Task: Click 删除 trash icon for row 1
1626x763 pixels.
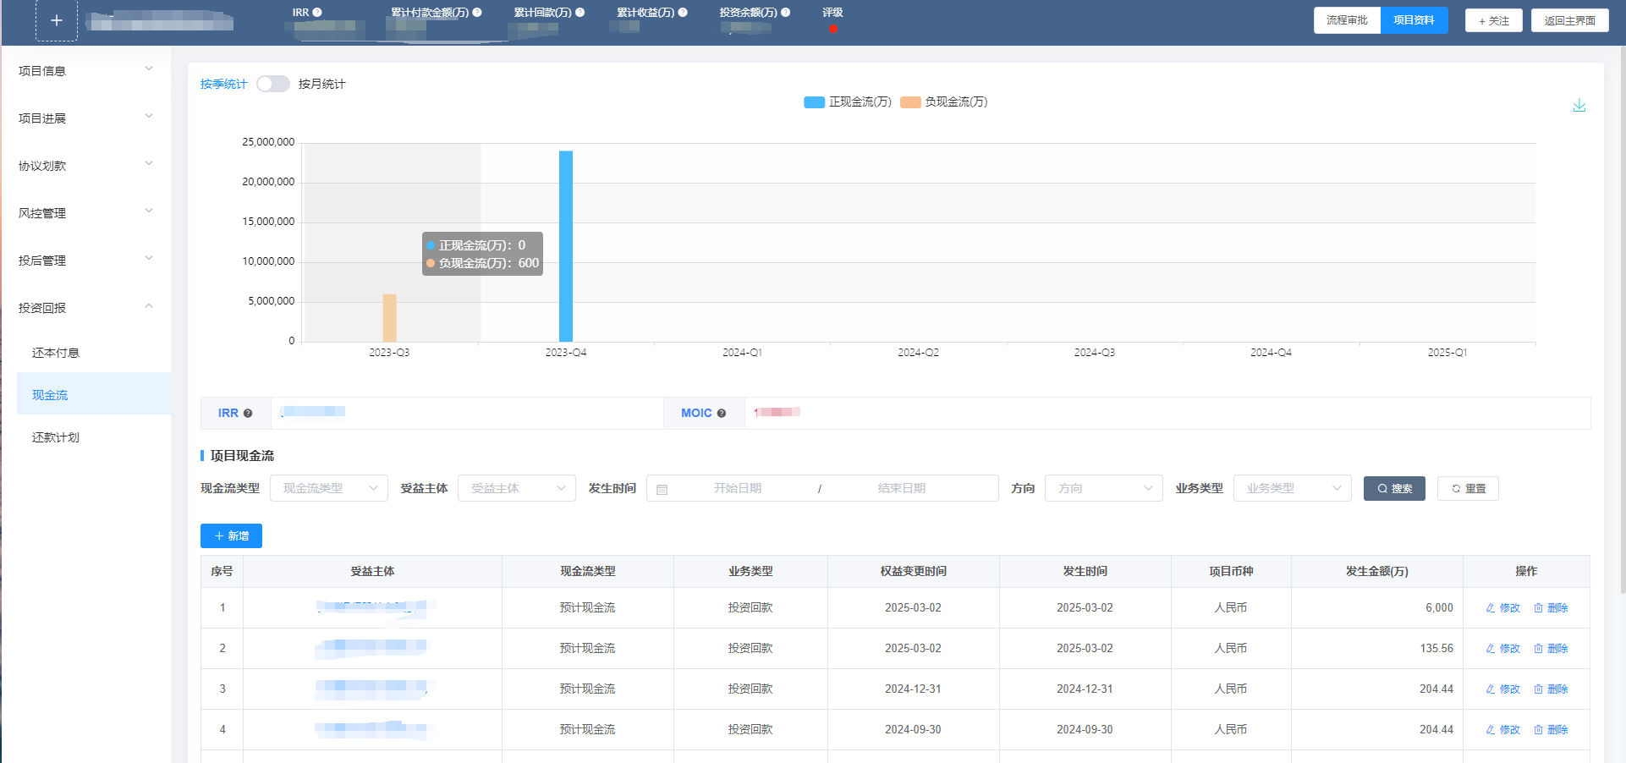Action: (1539, 608)
